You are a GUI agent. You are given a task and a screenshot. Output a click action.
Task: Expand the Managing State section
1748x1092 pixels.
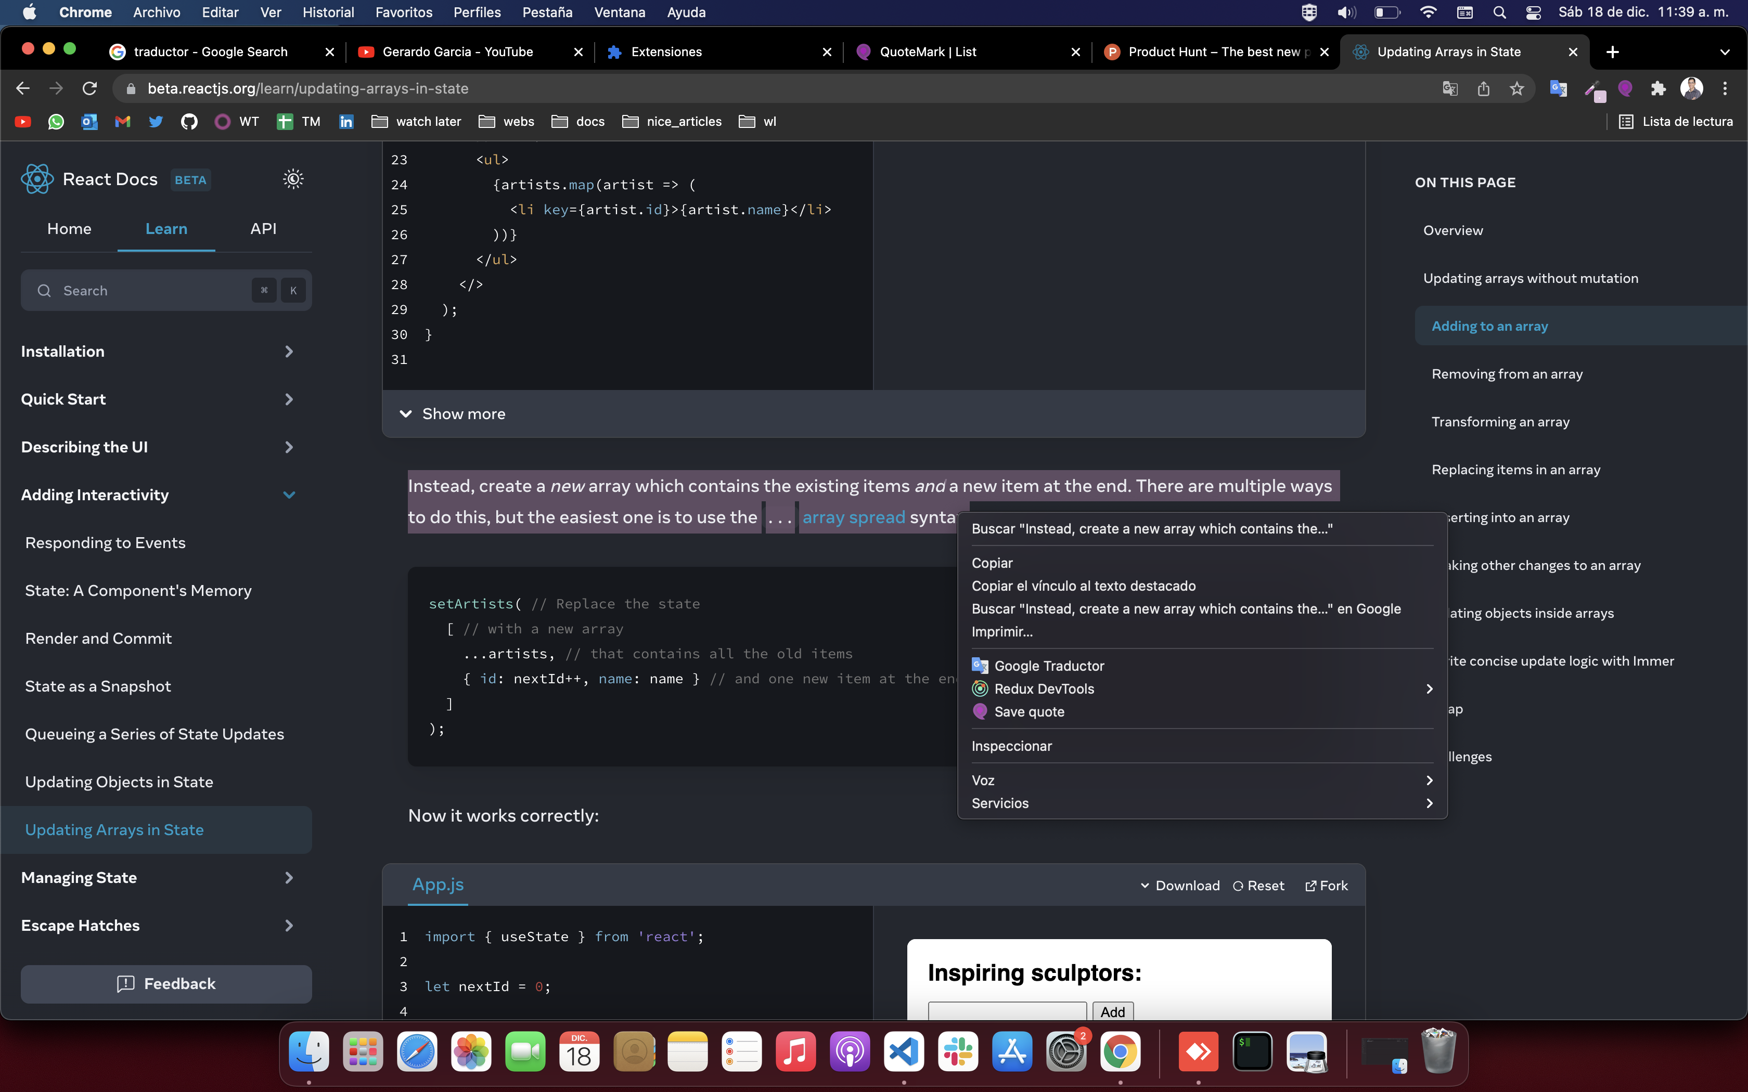(x=289, y=878)
